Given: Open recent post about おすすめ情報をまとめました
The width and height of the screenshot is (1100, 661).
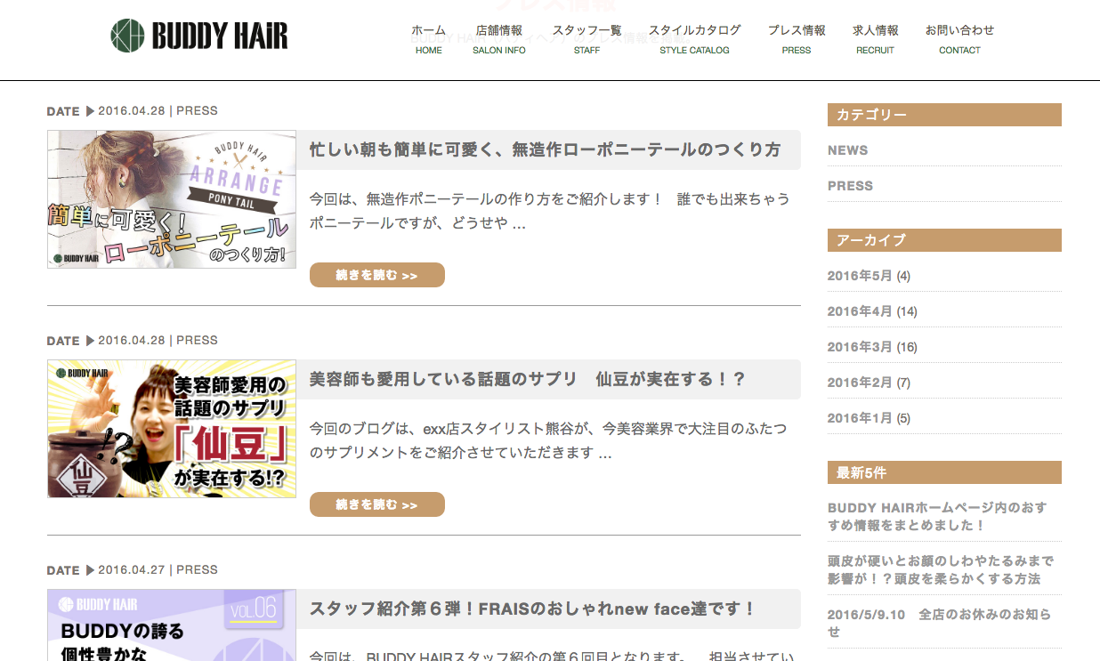Looking at the screenshot, I should [x=937, y=516].
